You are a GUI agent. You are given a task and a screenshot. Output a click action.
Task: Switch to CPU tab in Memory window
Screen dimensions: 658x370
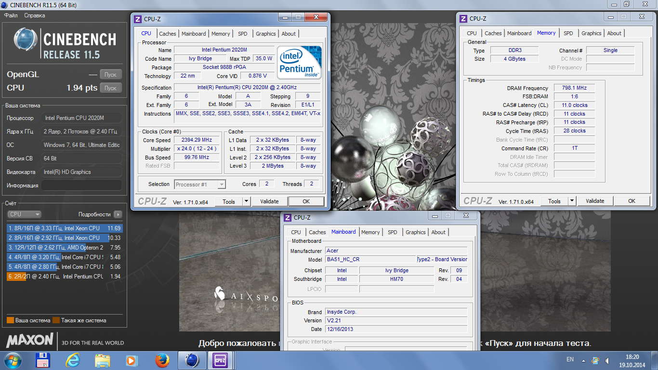pyautogui.click(x=472, y=33)
